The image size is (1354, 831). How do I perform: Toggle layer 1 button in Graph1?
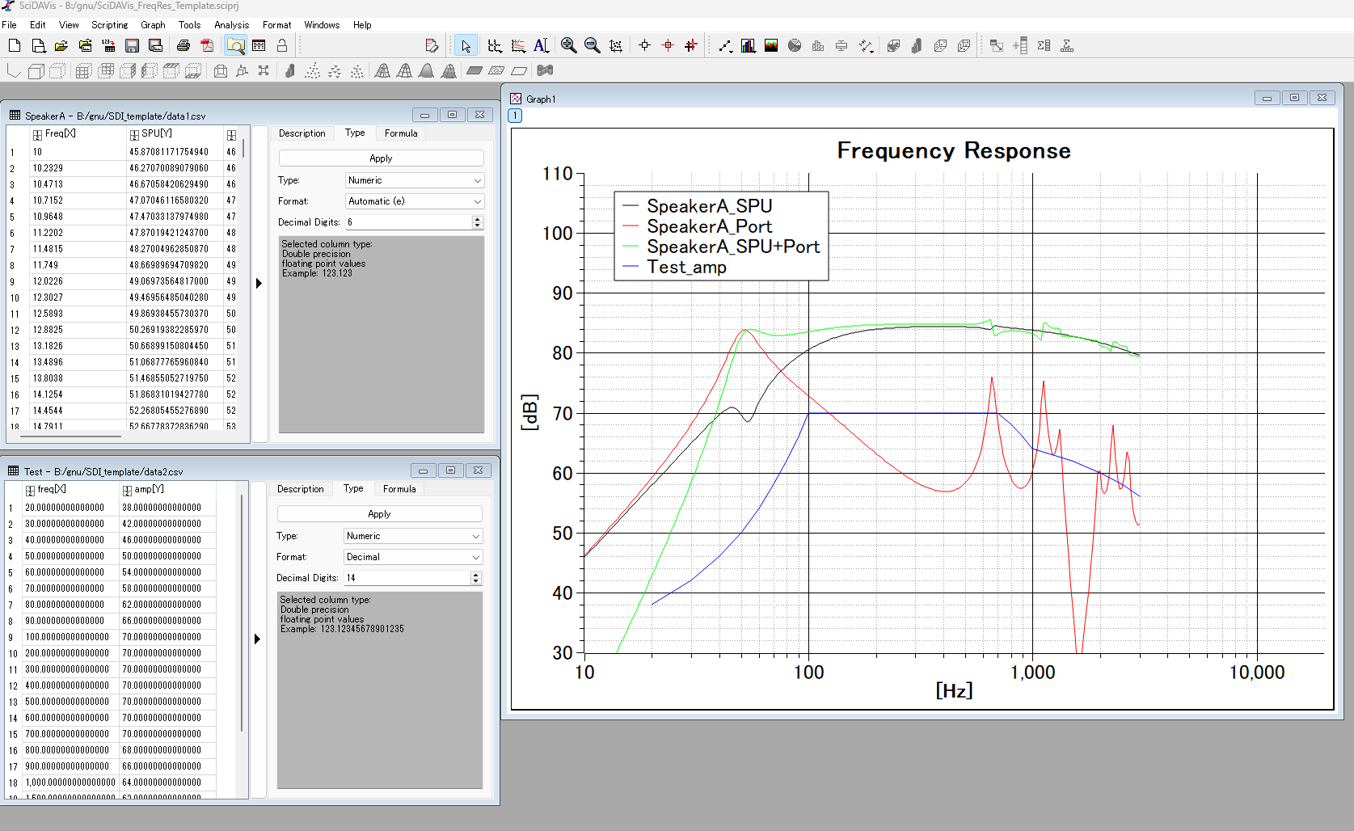coord(515,116)
